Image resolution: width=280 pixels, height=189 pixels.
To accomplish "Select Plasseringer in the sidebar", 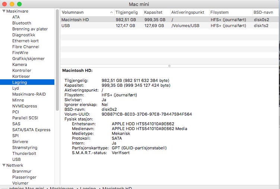I will point(24,177).
